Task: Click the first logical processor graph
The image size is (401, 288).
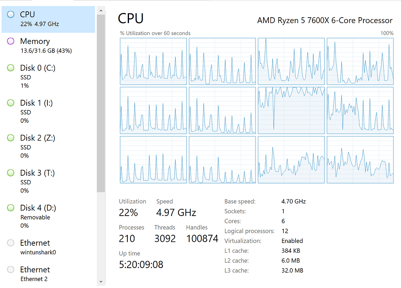Action: click(x=153, y=61)
